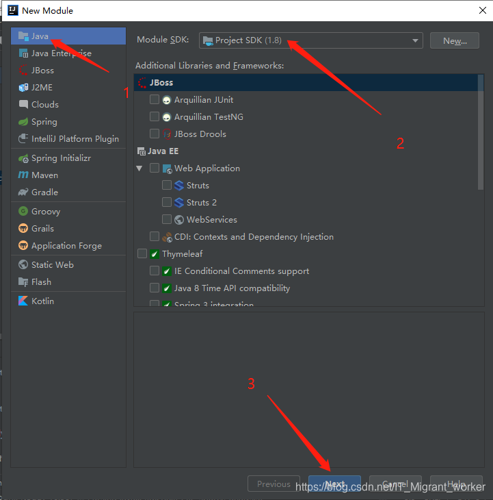
Task: Click the Arquillian JUnit alien icon
Action: click(166, 100)
